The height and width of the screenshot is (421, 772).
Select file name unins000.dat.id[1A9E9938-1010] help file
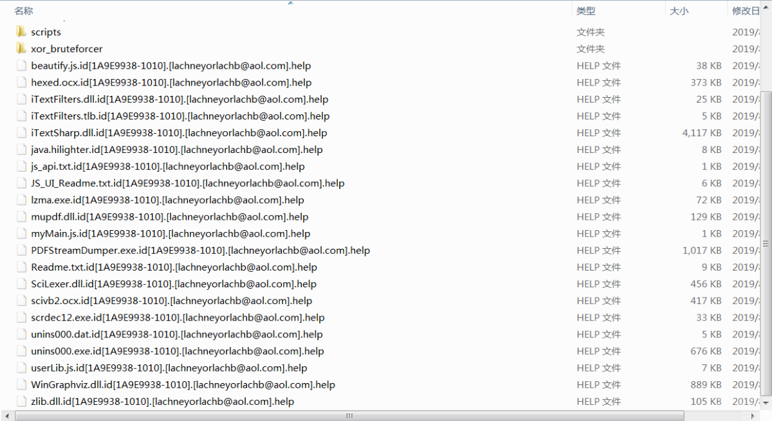pos(177,334)
